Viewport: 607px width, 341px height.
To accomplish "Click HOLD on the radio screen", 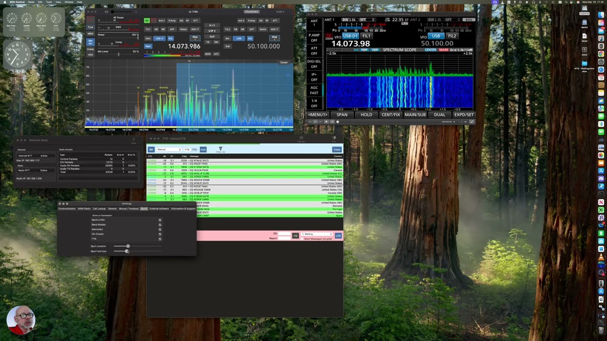I will coord(366,115).
